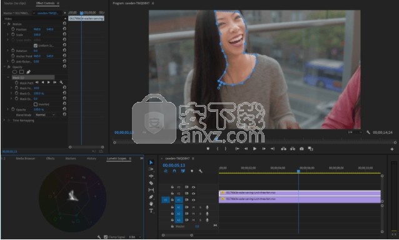Open timeline display settings wrench
399x240 pixels.
pos(201,171)
